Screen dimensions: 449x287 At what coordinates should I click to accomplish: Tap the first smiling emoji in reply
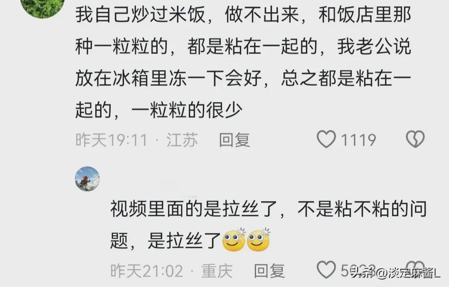click(234, 240)
